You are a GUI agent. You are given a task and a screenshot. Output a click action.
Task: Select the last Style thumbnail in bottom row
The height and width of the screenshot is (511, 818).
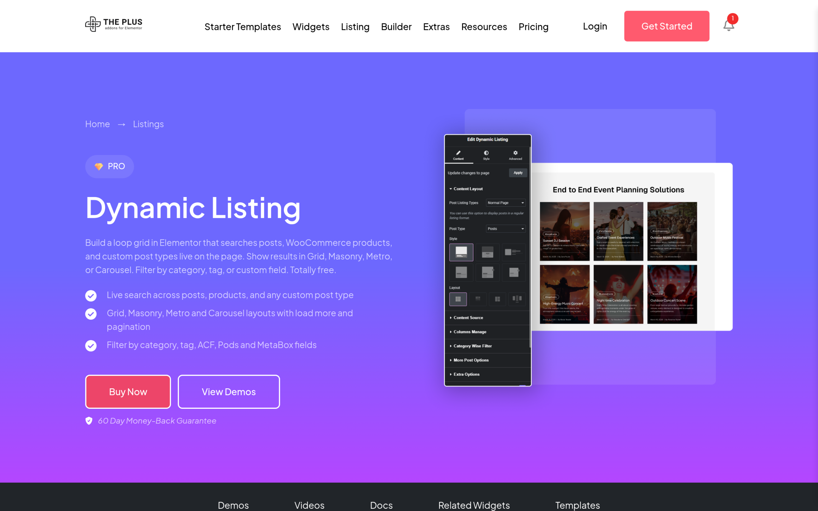pyautogui.click(x=514, y=272)
